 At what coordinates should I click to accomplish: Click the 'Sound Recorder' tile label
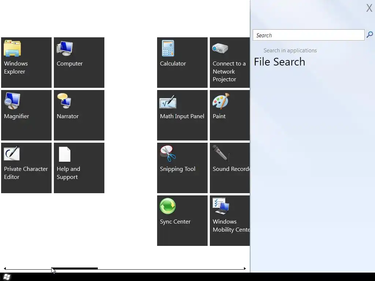231,169
